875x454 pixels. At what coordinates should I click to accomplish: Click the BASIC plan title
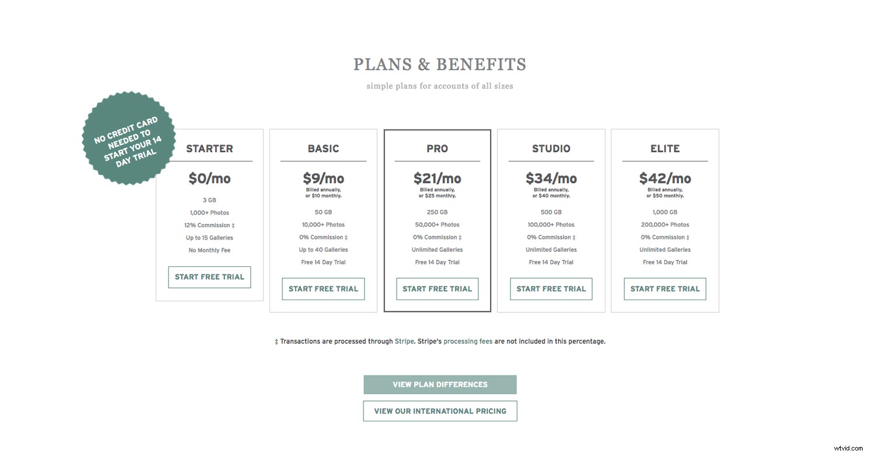[x=323, y=149]
